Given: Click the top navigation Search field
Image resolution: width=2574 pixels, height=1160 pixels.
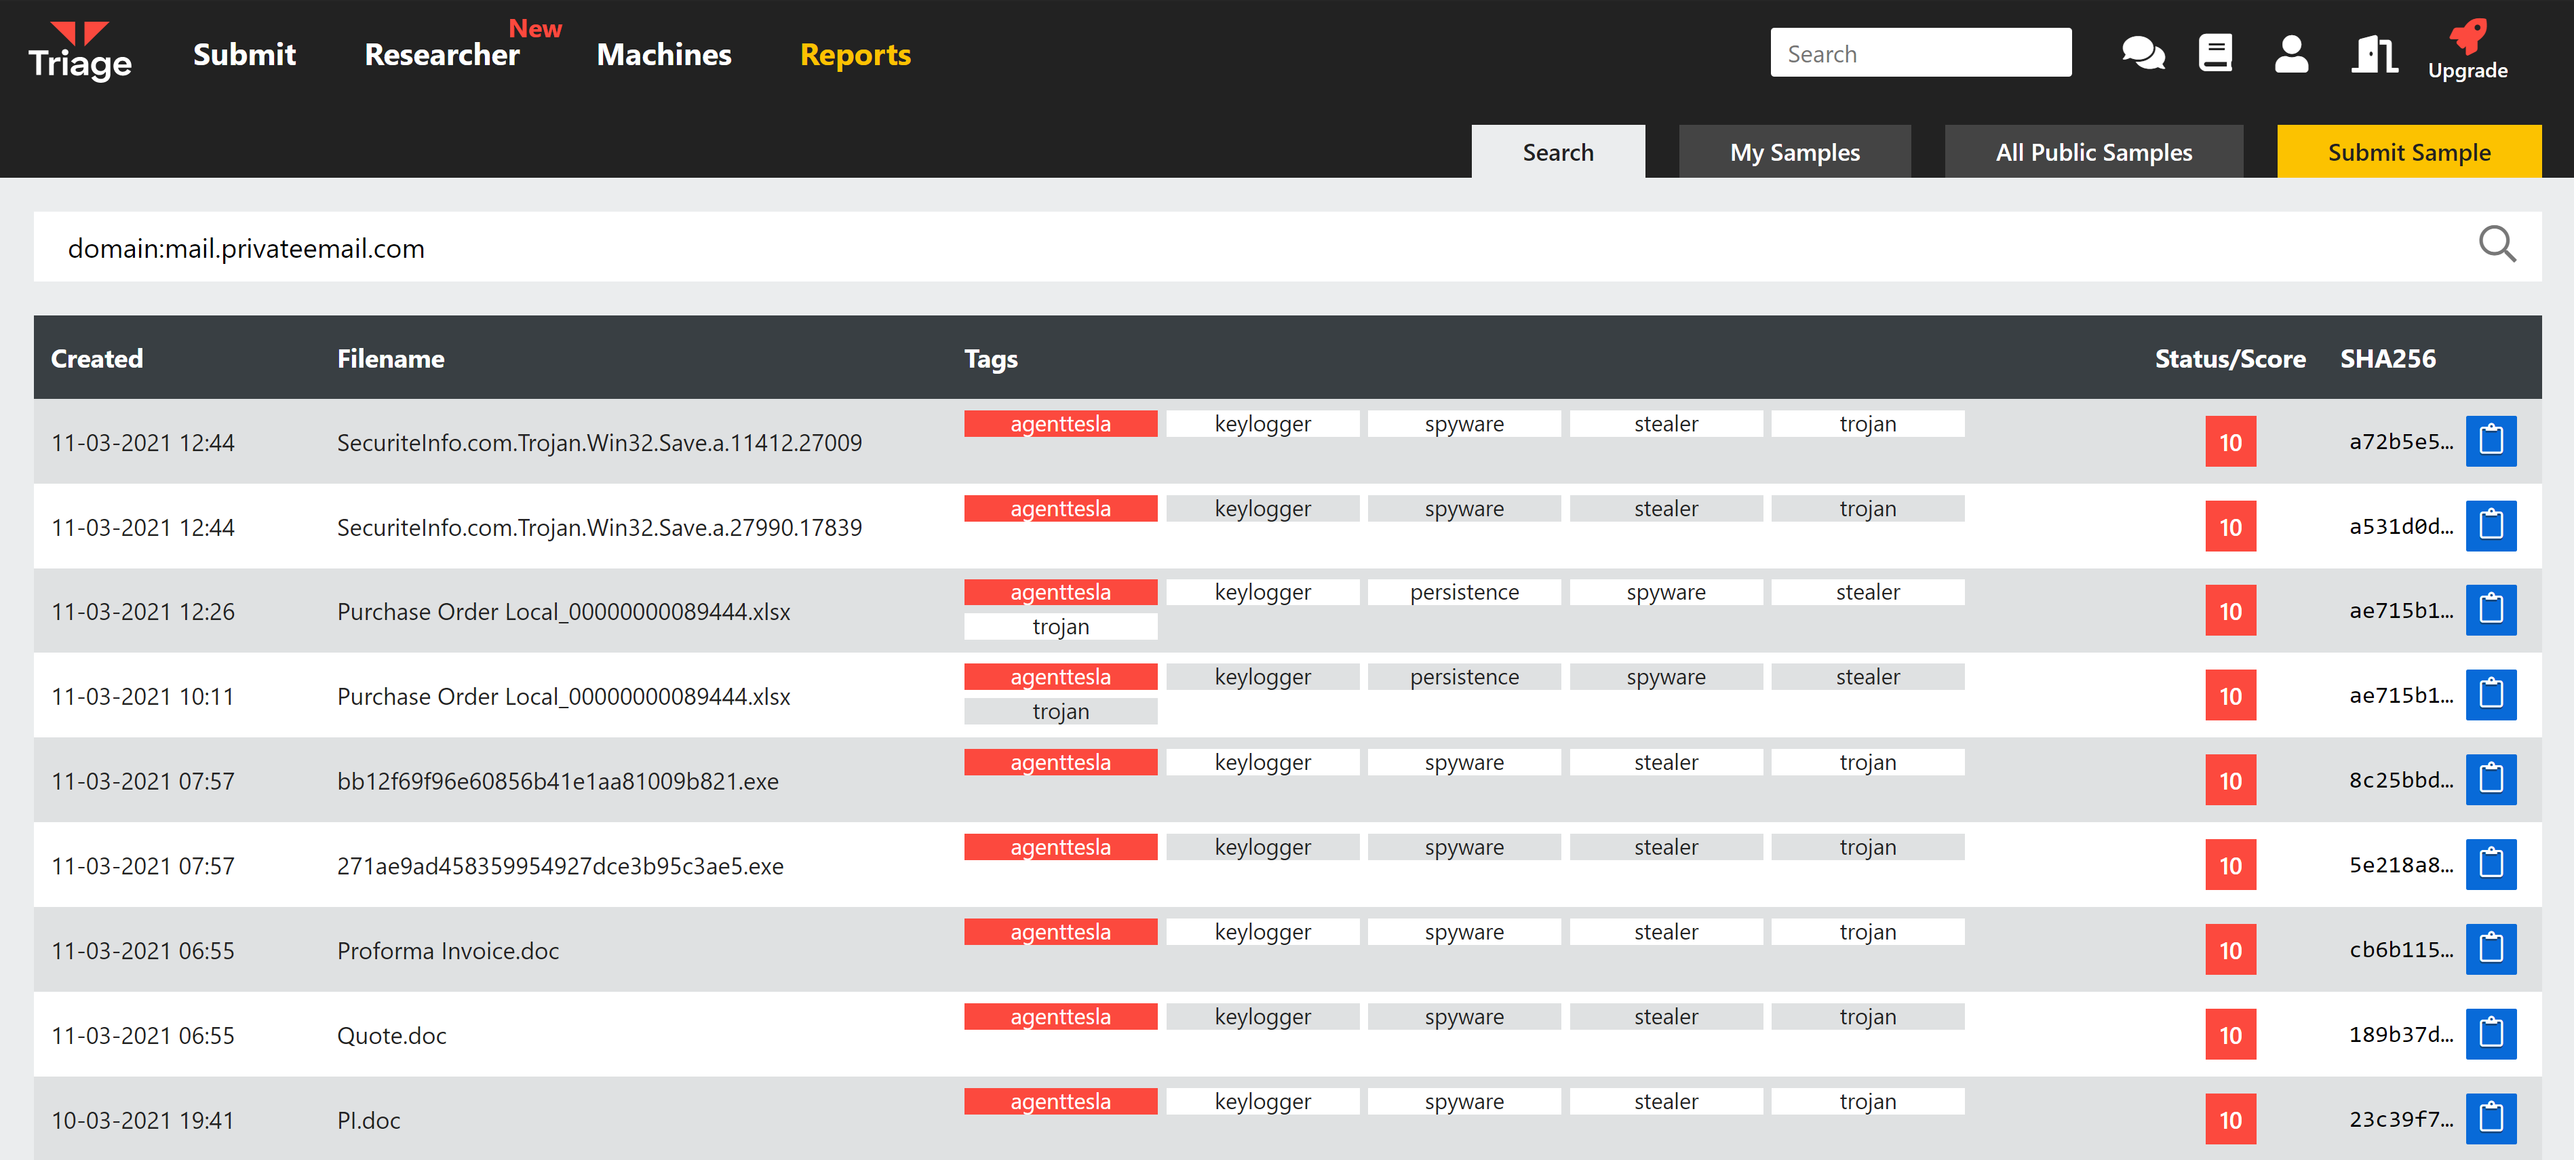Looking at the screenshot, I should pyautogui.click(x=1921, y=53).
